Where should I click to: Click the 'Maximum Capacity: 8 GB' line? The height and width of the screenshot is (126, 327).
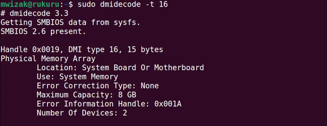tap(86, 95)
